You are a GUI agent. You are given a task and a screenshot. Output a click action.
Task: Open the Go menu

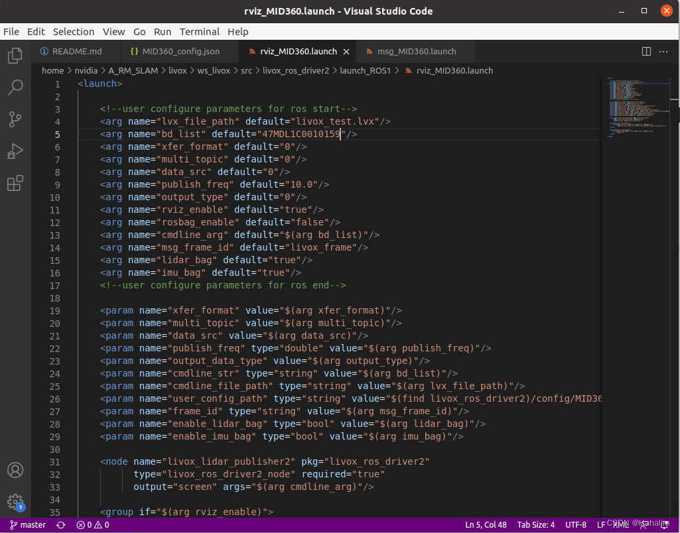pos(139,32)
